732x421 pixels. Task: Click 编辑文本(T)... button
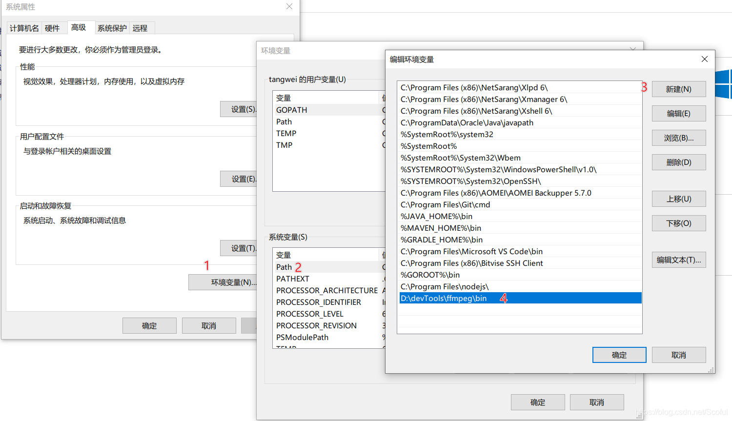click(x=679, y=260)
